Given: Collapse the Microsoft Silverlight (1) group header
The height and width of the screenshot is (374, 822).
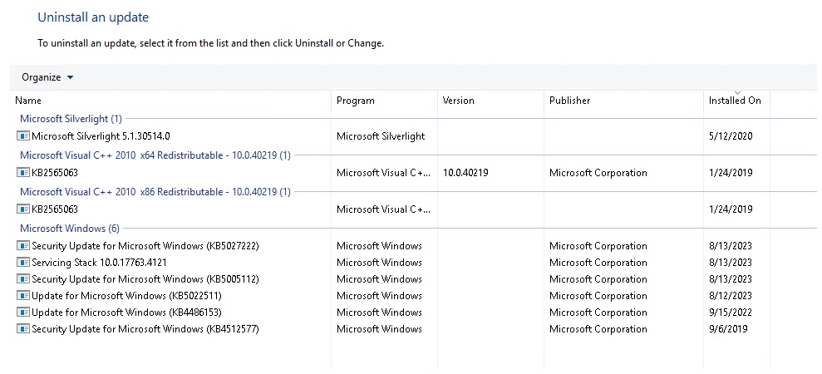Looking at the screenshot, I should coord(71,119).
